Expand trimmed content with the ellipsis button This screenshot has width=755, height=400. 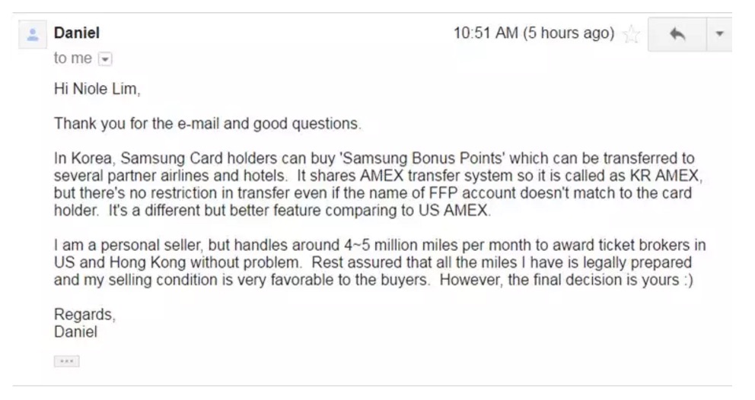[66, 361]
